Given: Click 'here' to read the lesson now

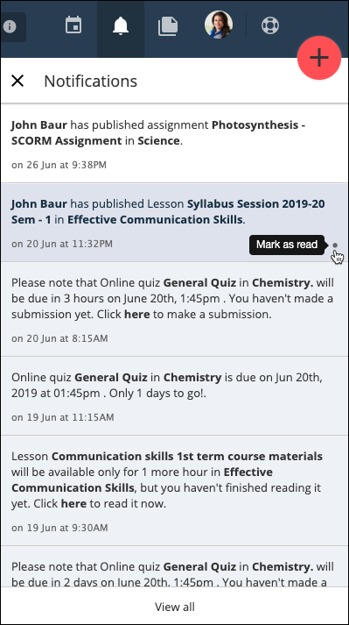Looking at the screenshot, I should click(x=73, y=503).
